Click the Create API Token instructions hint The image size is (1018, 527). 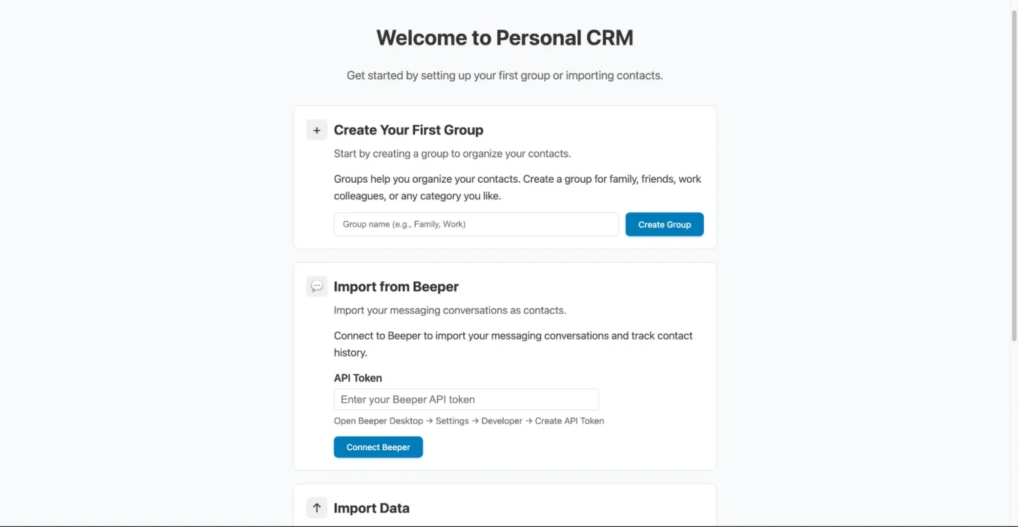coord(469,421)
